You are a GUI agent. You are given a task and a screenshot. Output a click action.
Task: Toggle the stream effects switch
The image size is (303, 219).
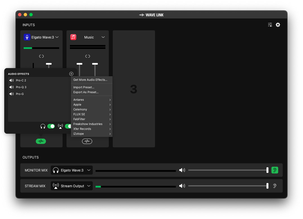68,126
